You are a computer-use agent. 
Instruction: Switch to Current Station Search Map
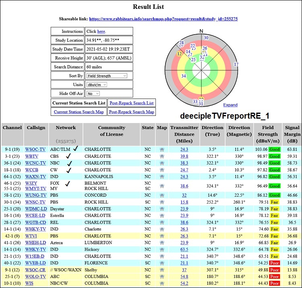click(x=79, y=112)
